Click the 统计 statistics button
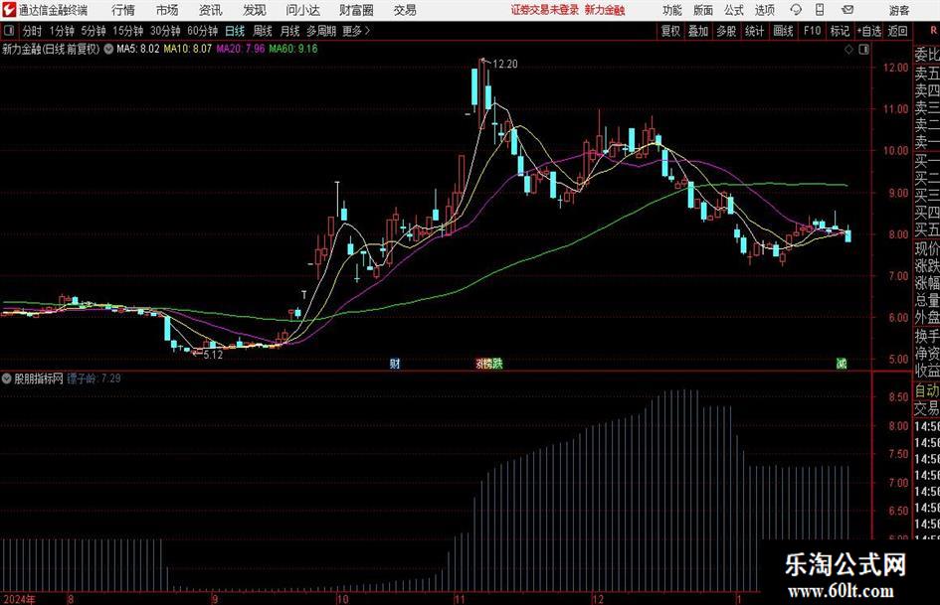The width and height of the screenshot is (940, 605). (x=754, y=31)
